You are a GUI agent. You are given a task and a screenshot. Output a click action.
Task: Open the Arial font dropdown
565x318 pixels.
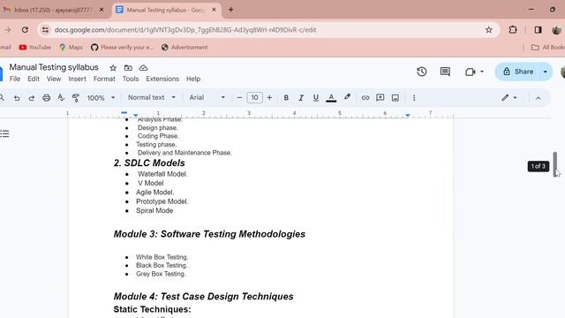click(x=207, y=98)
